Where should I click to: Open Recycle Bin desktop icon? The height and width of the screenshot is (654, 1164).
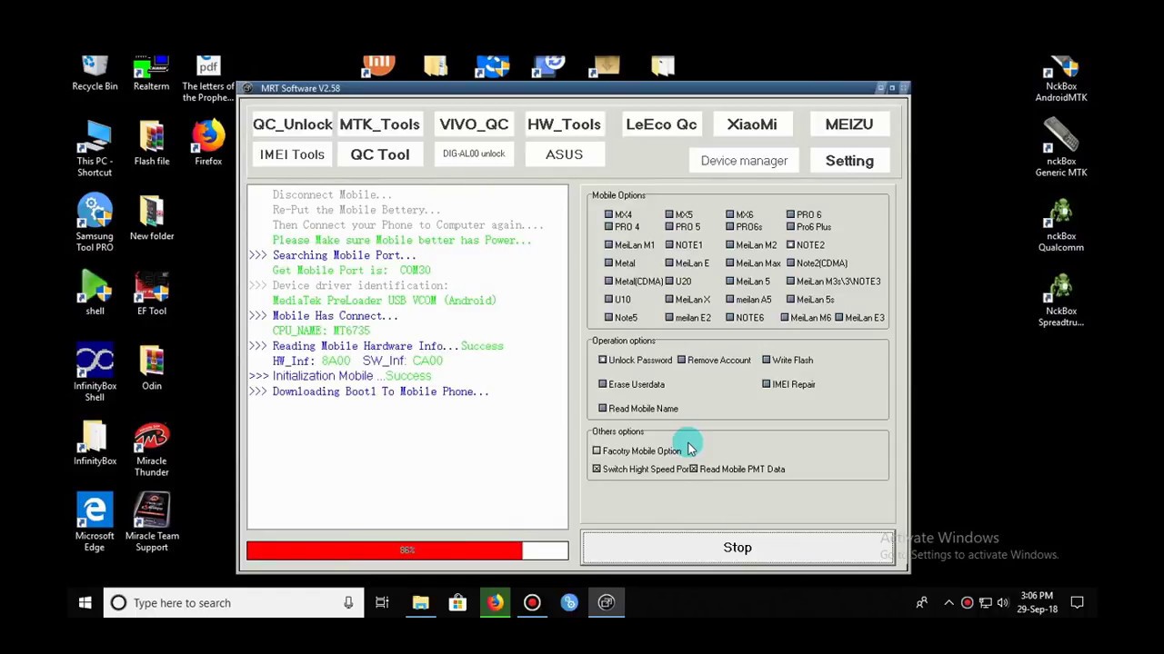point(95,74)
